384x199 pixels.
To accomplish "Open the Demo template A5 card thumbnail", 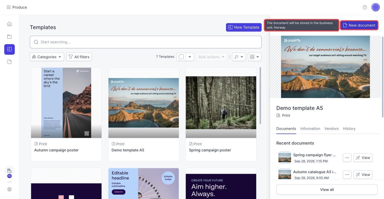I will (x=143, y=103).
